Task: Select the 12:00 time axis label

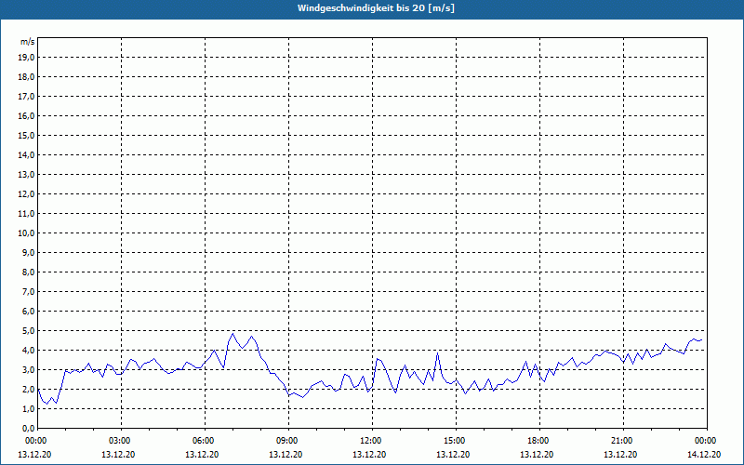Action: [x=371, y=441]
